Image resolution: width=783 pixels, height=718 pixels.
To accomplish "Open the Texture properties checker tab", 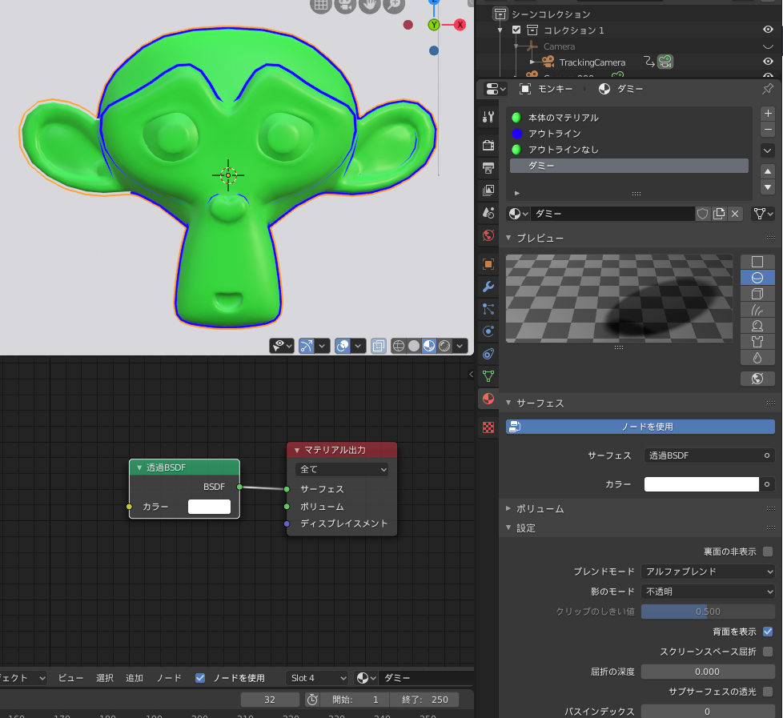I will coord(488,427).
